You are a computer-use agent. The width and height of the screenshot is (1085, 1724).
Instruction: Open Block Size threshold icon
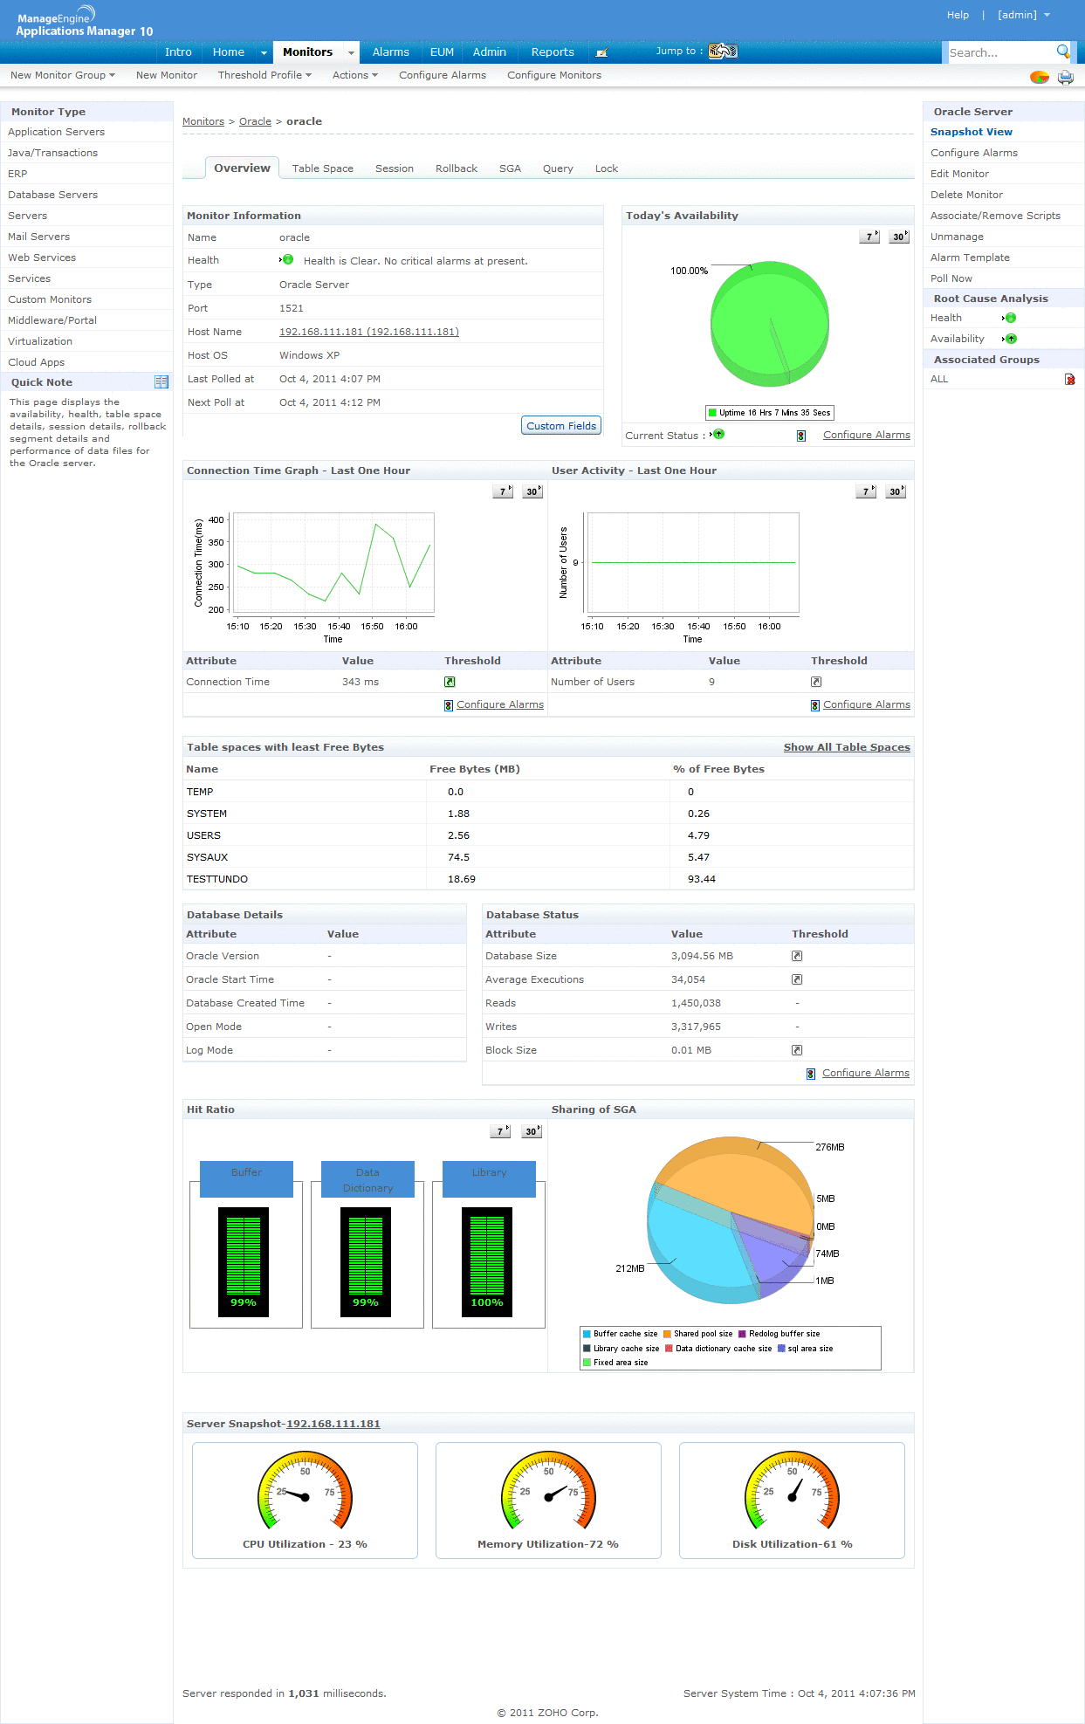(x=797, y=1050)
